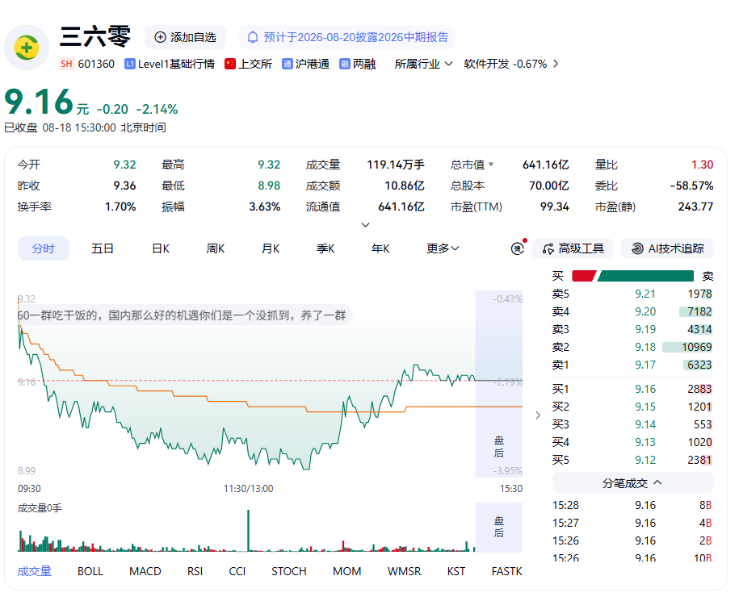Click the Level1基础行情 label

(x=176, y=64)
